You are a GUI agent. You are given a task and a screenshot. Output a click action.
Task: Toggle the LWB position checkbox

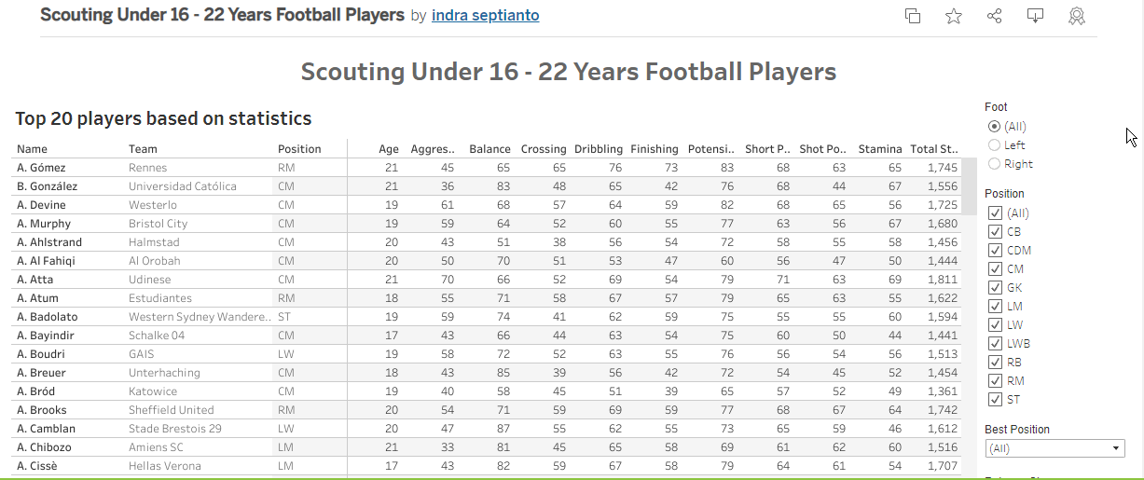point(995,344)
